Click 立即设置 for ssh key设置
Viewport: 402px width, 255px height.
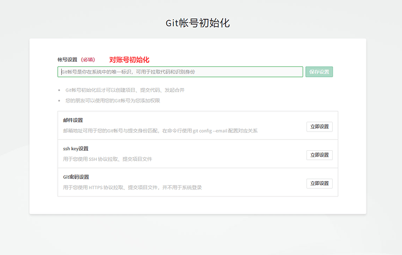[319, 155]
